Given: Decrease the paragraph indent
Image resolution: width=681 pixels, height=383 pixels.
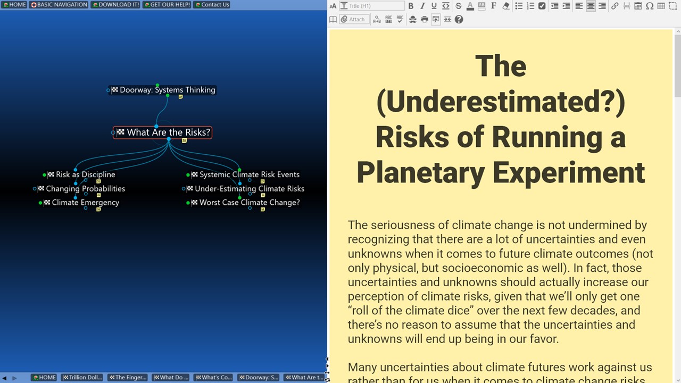Looking at the screenshot, I should tap(554, 6).
